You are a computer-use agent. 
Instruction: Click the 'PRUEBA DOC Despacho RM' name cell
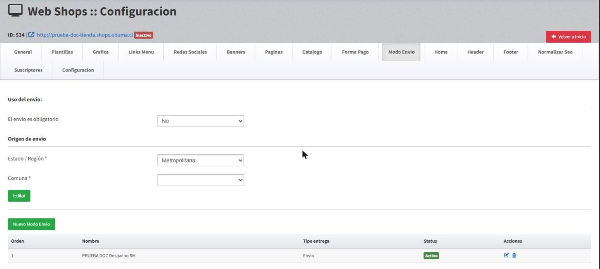click(109, 256)
